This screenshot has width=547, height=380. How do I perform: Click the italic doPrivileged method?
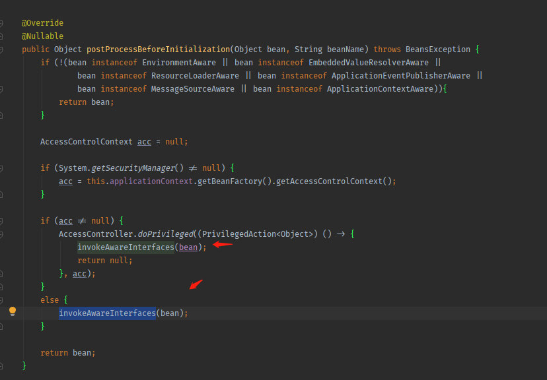coord(165,234)
